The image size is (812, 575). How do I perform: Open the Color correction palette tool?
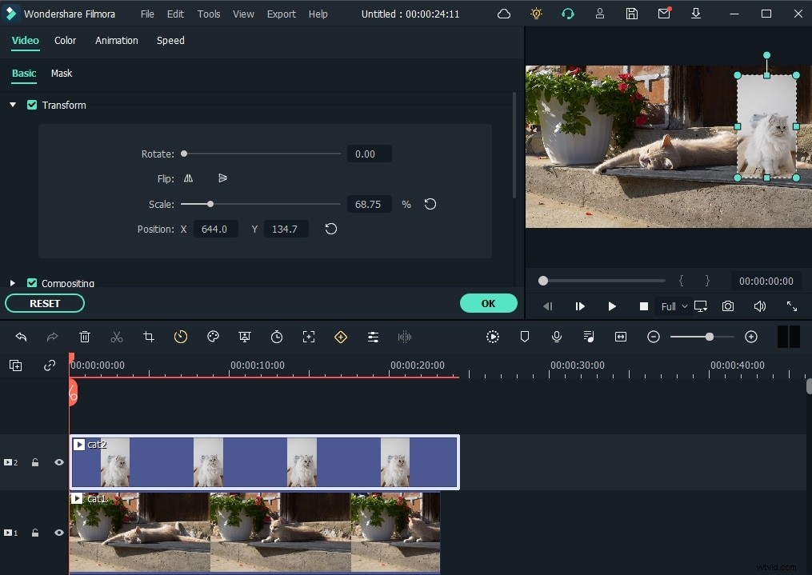213,336
